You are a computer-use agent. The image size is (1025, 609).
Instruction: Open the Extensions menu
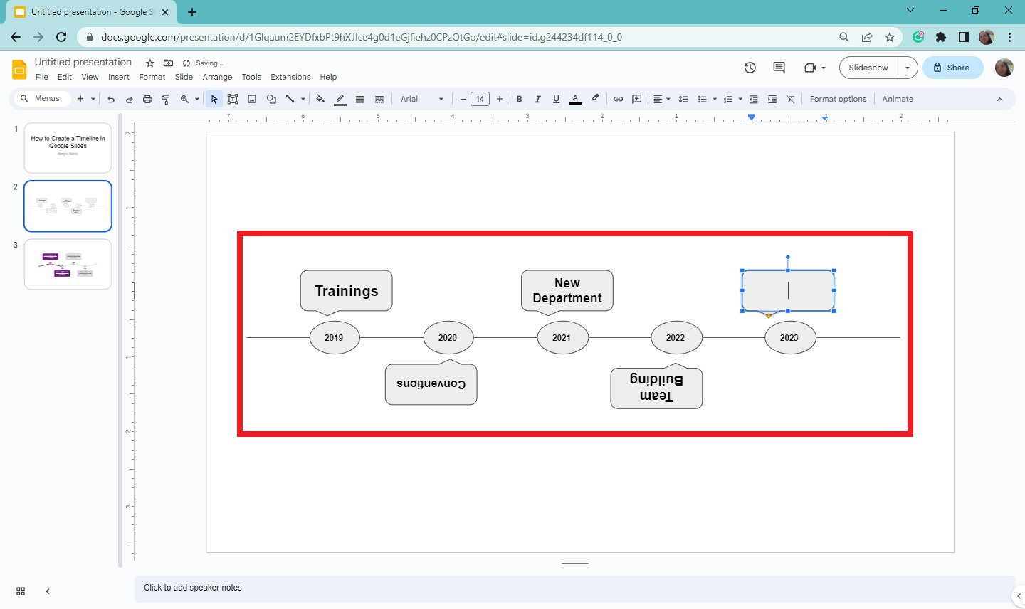coord(290,77)
